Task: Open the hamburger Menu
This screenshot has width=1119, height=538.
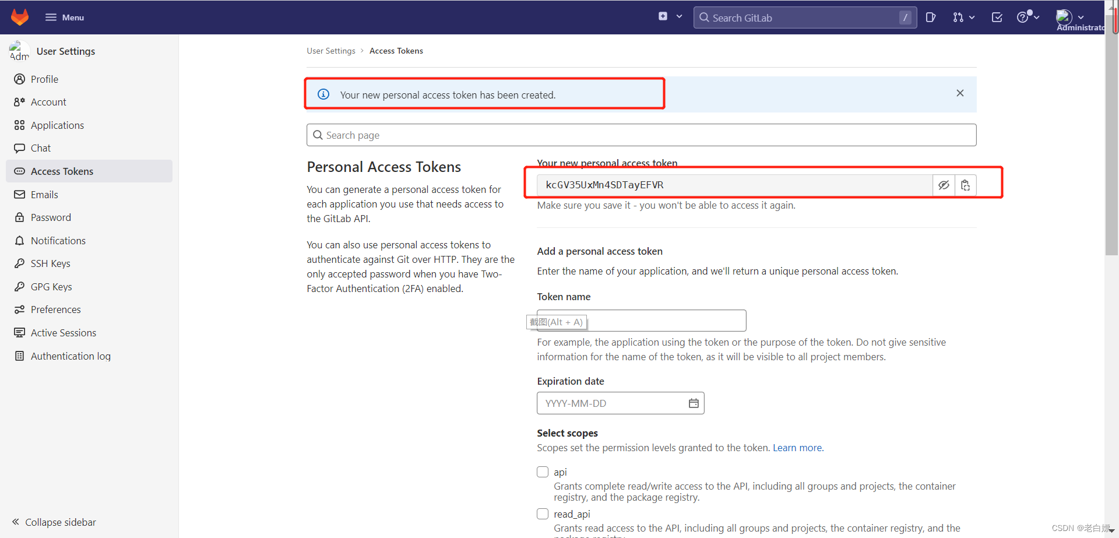Action: pyautogui.click(x=65, y=17)
